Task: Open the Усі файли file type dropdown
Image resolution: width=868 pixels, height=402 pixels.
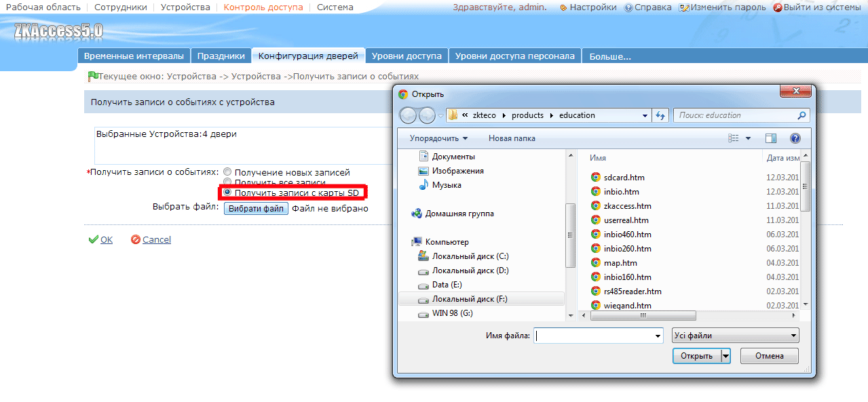Action: (735, 336)
